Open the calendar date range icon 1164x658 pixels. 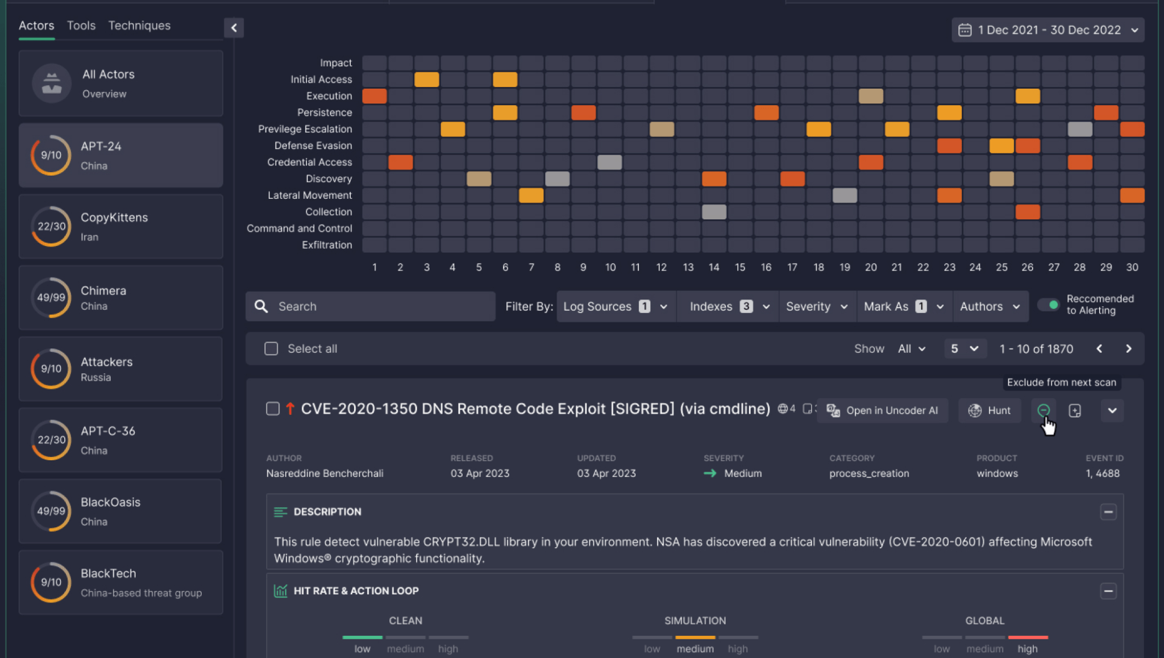click(x=966, y=30)
